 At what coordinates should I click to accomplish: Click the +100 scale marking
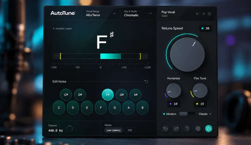[x=147, y=67]
